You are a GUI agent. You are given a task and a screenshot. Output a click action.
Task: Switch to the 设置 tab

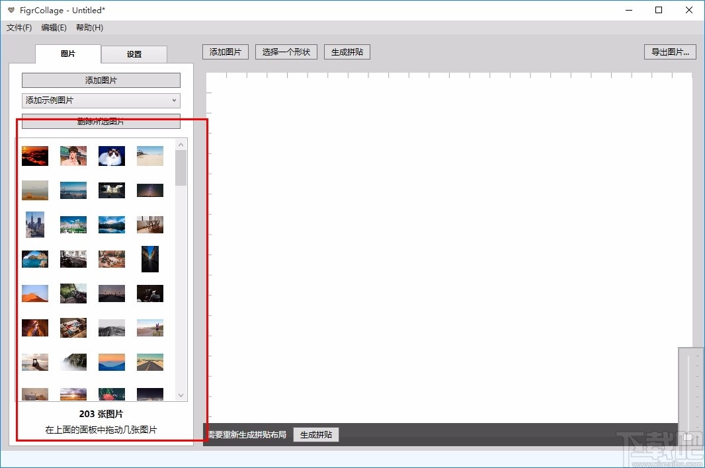coord(134,54)
